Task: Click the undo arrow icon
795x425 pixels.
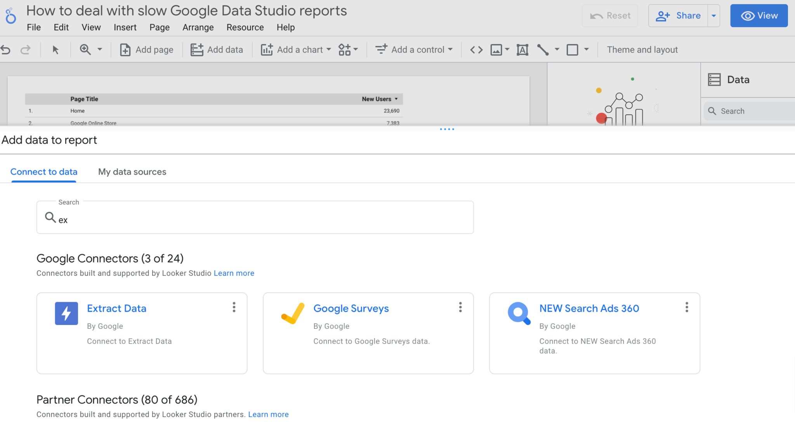Action: [x=5, y=50]
